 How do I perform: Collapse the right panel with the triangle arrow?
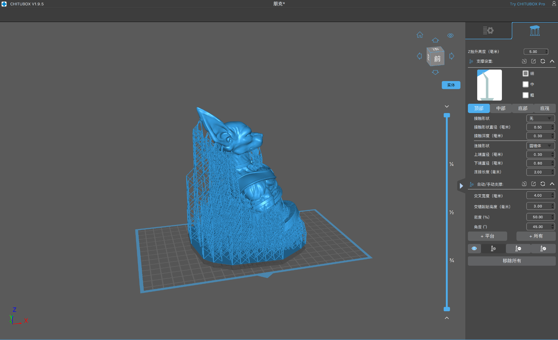click(x=461, y=186)
